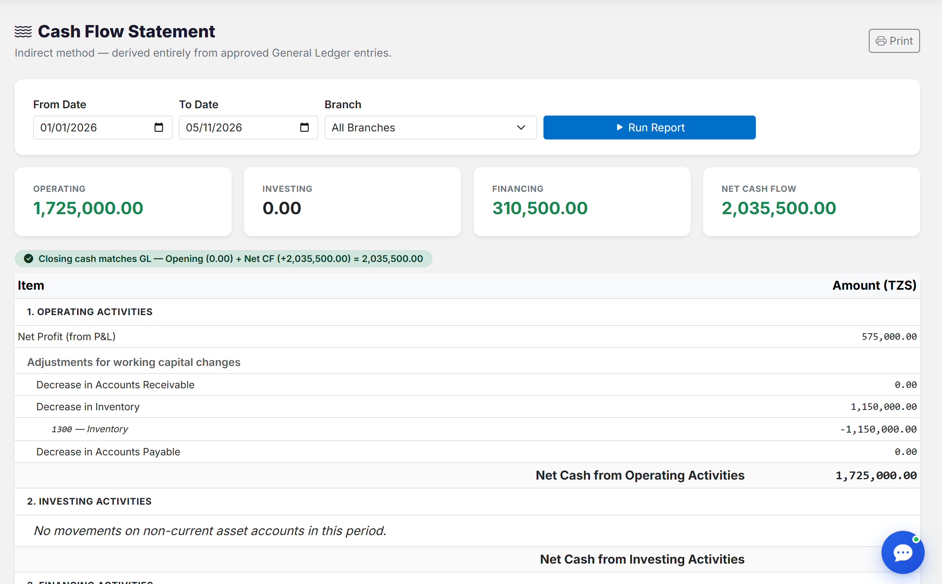Open the Branch dropdown showing All Branches
This screenshot has height=584, width=942.
point(431,128)
